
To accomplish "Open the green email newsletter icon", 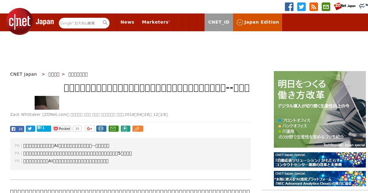I will click(x=326, y=7).
